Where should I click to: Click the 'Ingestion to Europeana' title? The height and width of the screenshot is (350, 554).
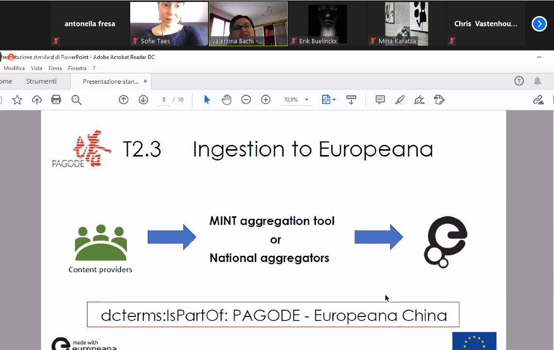(x=313, y=149)
